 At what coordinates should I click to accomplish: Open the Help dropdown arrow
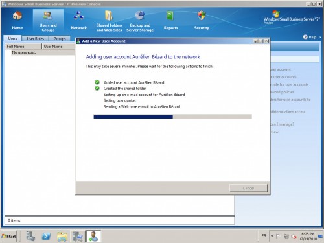click(x=320, y=37)
